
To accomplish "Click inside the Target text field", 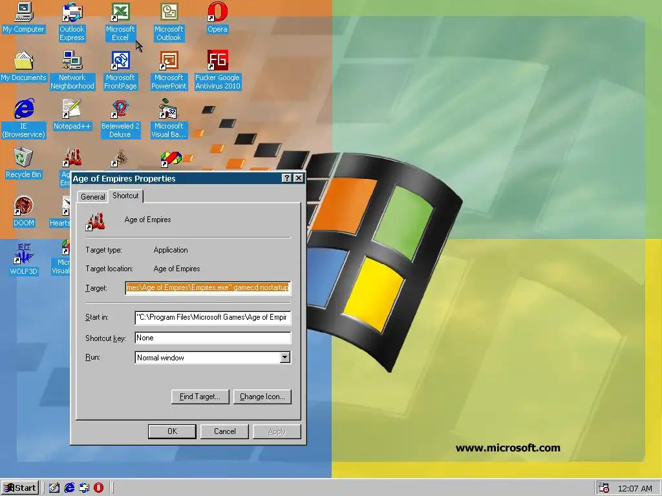I will [x=208, y=287].
